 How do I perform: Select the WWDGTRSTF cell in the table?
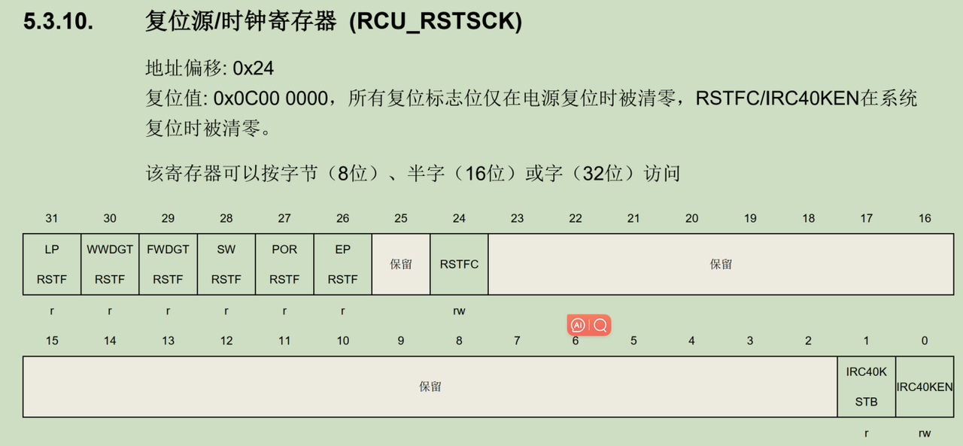[110, 264]
